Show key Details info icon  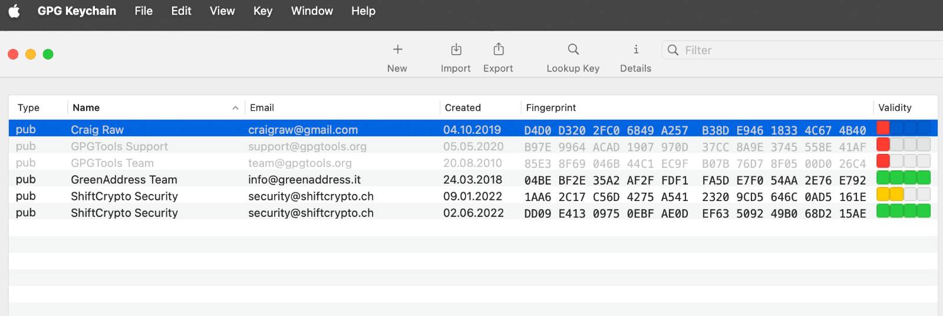pos(635,50)
